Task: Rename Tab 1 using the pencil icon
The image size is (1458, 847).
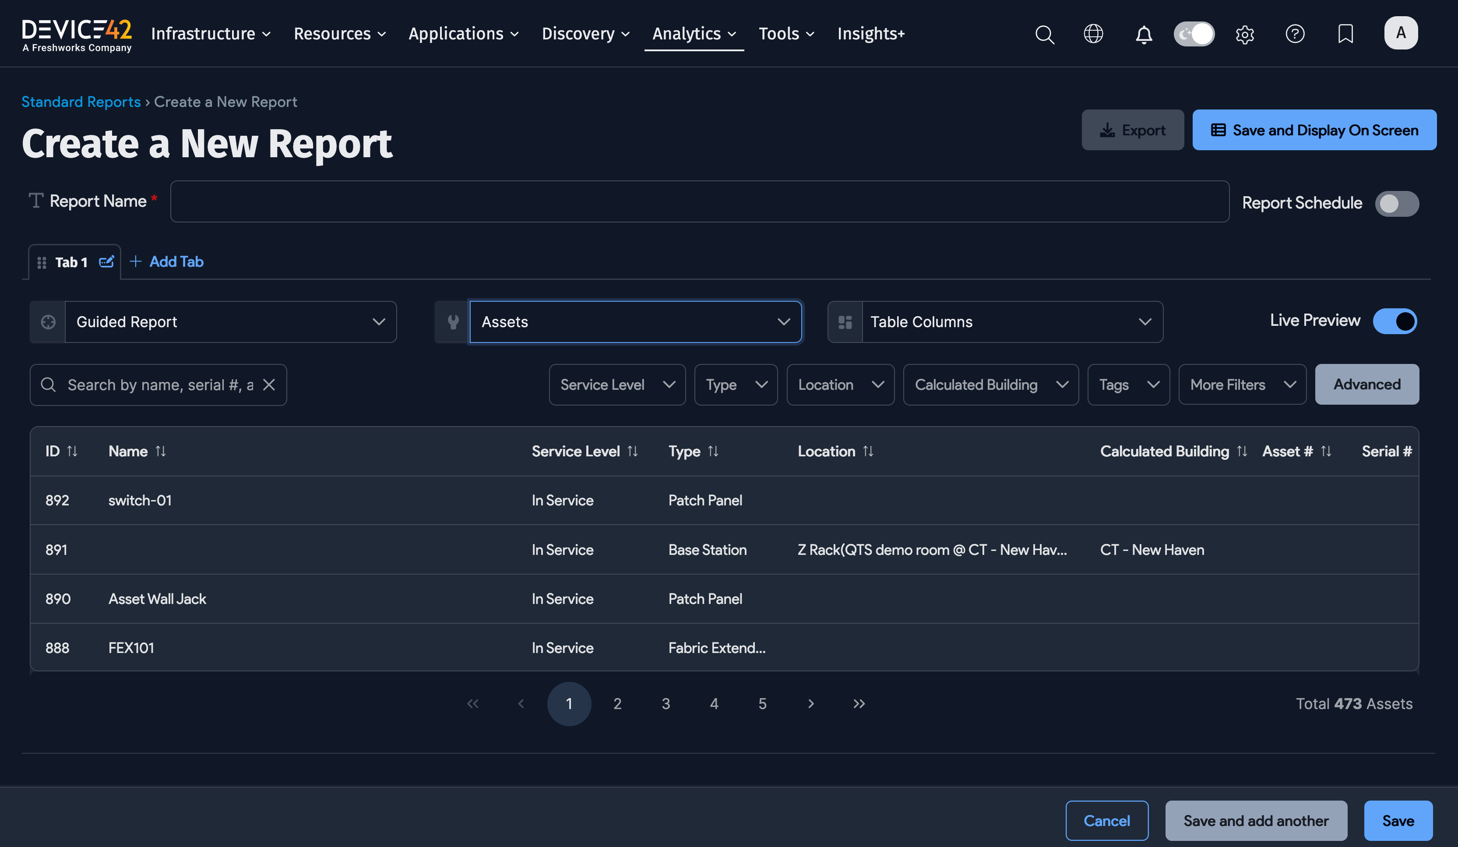Action: coord(106,261)
